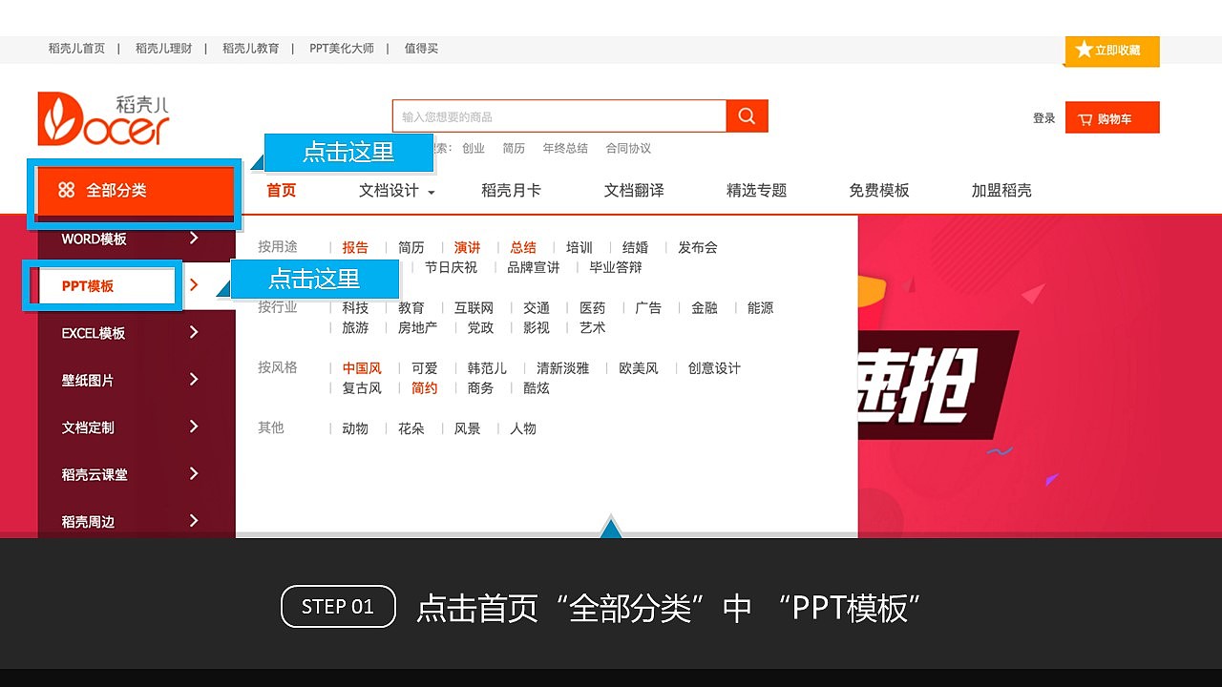
Task: Click the search magnifier icon
Action: (747, 115)
